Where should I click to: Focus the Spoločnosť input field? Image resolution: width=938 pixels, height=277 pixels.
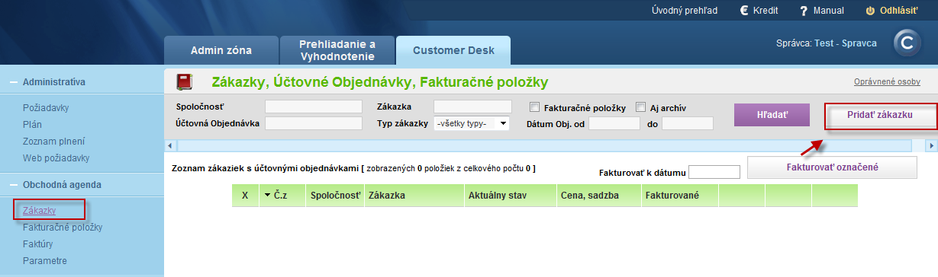[314, 107]
